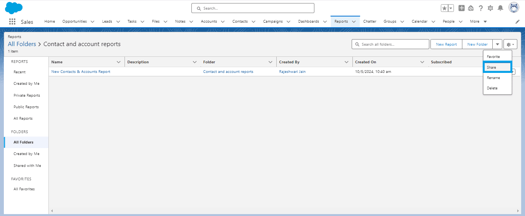Open the Salesforce Help question mark

tap(480, 8)
